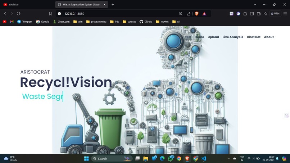
Task: Open Task View on the taskbar
Action: 137,159
